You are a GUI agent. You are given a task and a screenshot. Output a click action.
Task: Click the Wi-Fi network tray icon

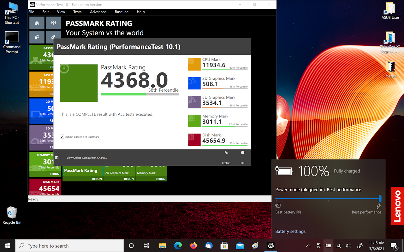(339, 246)
